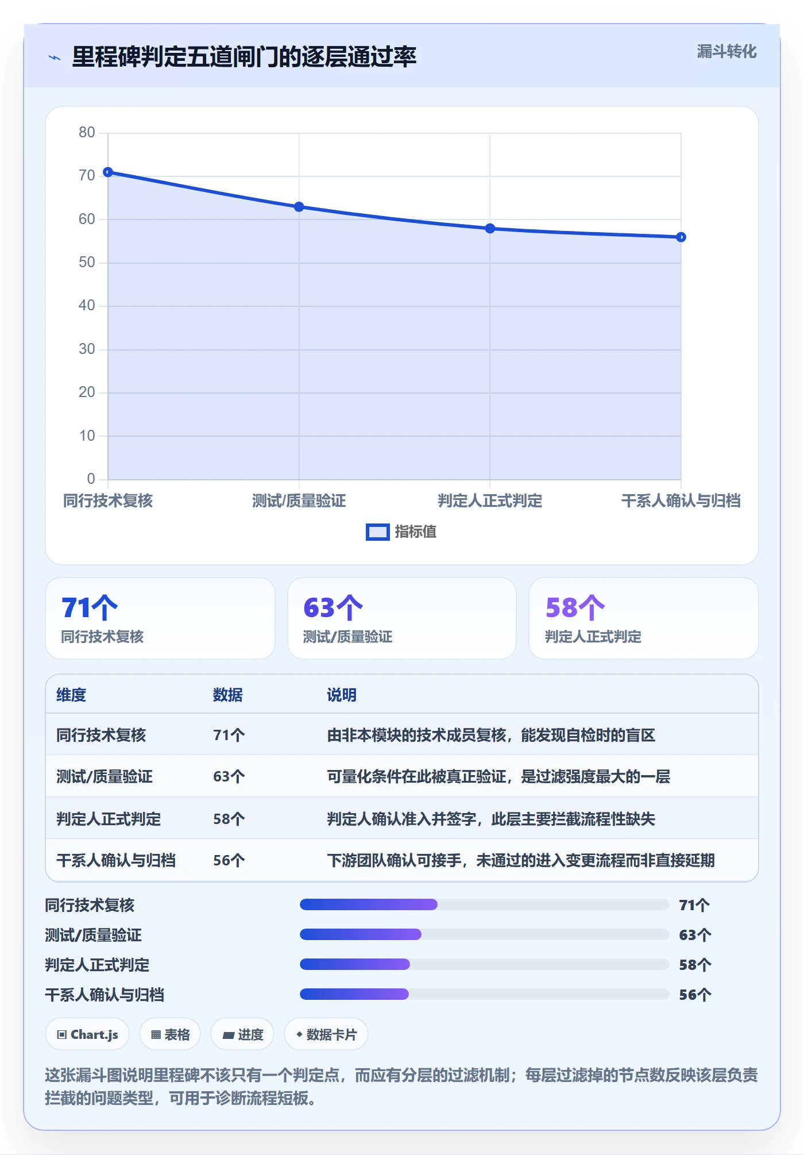Image resolution: width=804 pixels, height=1155 pixels.
Task: Click the chart x-axis label 同行技术复核
Action: pyautogui.click(x=108, y=501)
